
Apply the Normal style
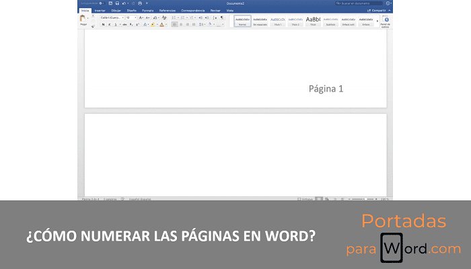(x=242, y=21)
